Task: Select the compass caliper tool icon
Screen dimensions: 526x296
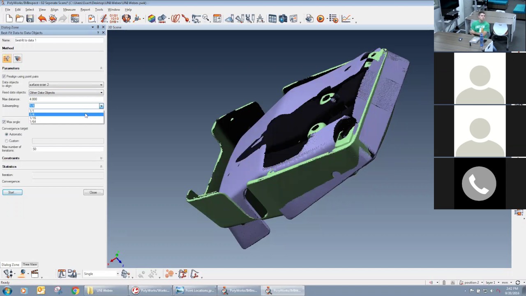Action: coord(260,18)
